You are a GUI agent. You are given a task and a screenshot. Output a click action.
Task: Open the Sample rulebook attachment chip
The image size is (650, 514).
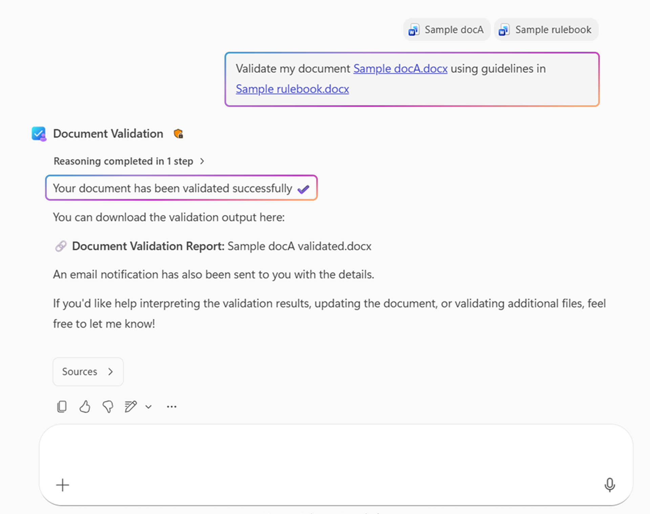coord(546,30)
